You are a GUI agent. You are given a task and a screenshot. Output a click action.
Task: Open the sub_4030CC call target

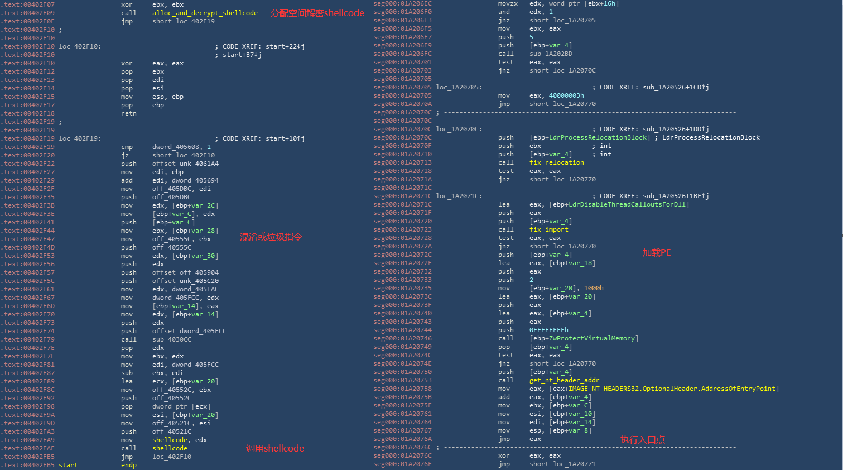click(x=171, y=339)
